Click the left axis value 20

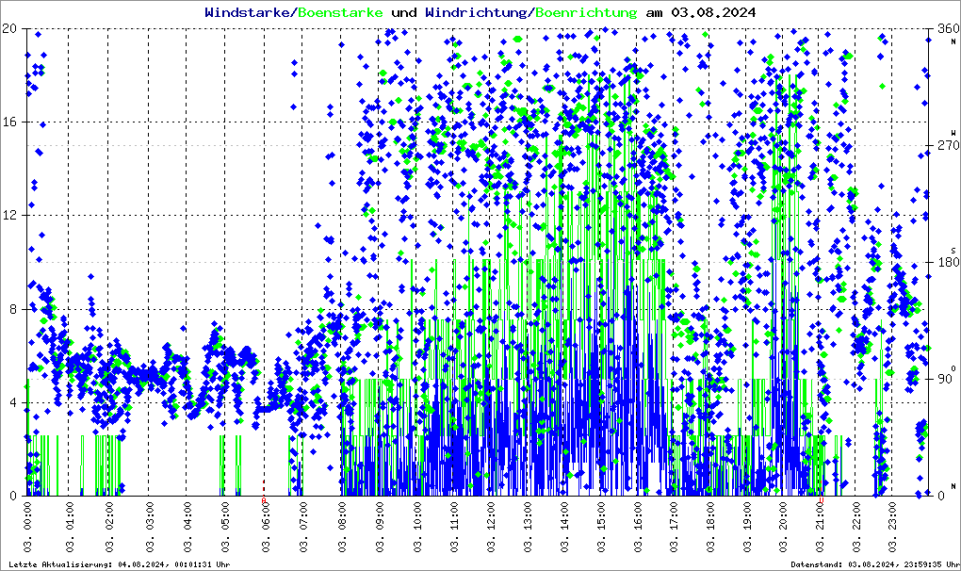click(10, 28)
